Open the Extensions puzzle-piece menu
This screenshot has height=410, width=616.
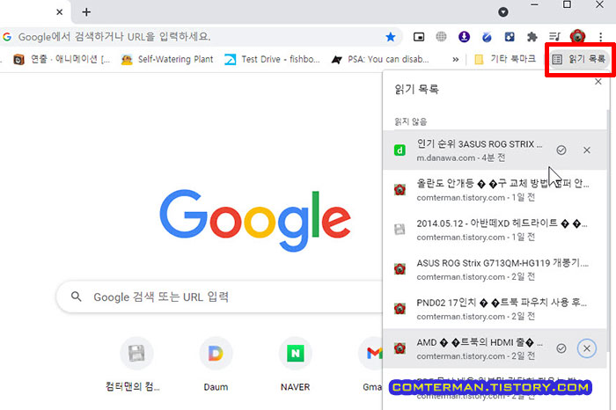(532, 37)
